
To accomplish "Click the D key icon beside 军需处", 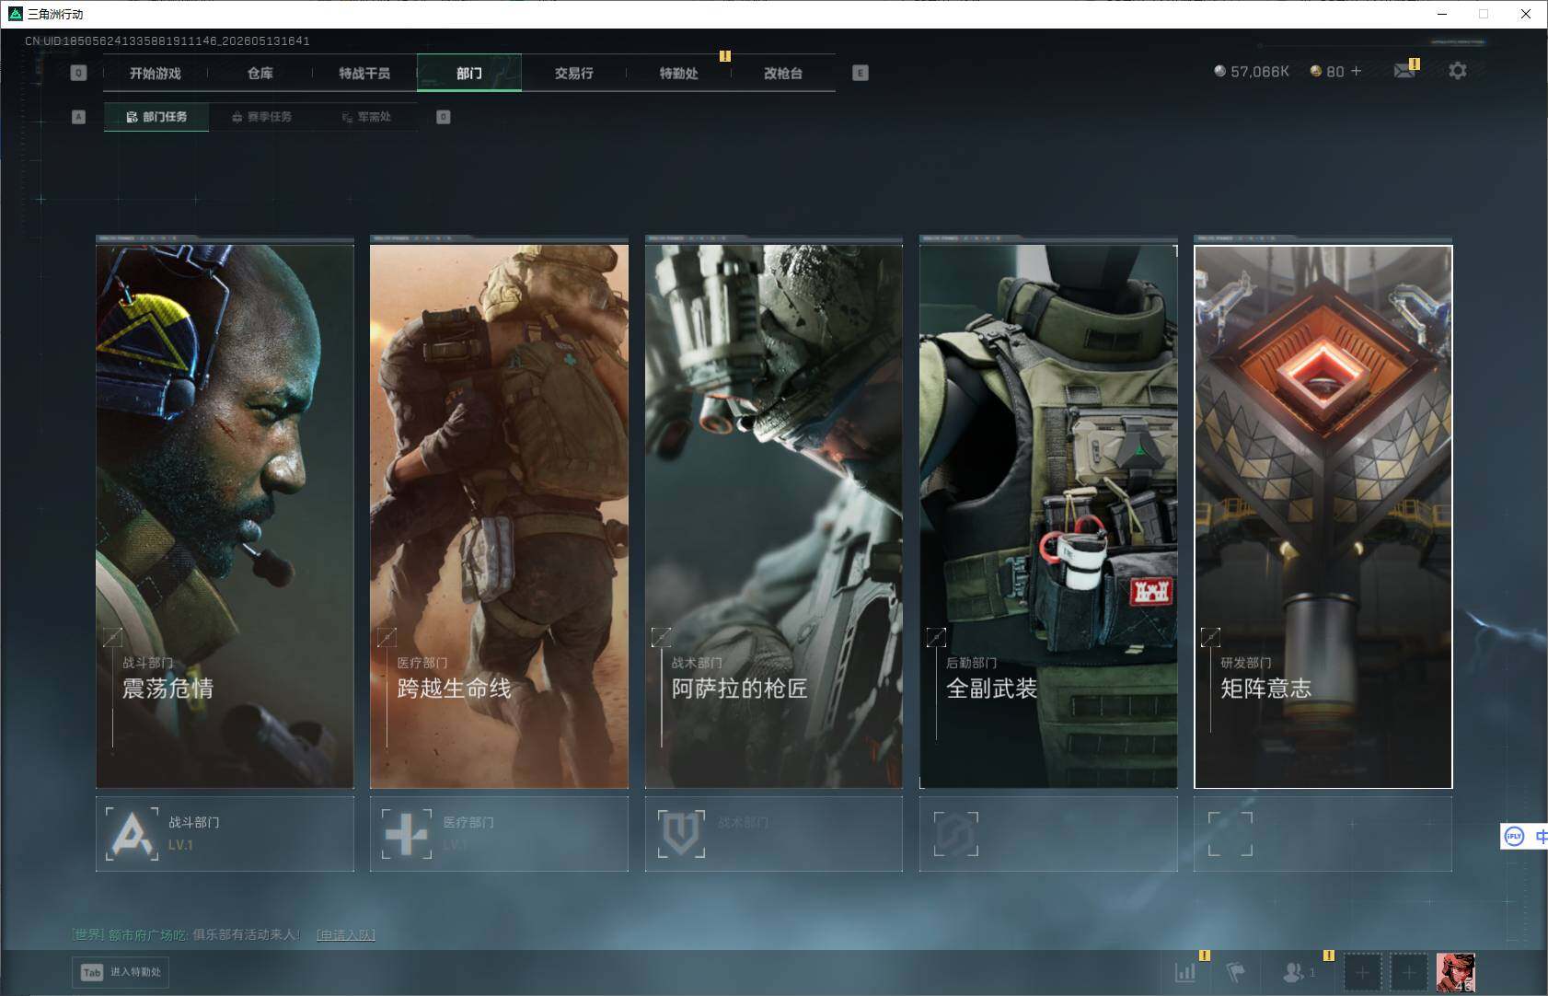I will [x=444, y=117].
